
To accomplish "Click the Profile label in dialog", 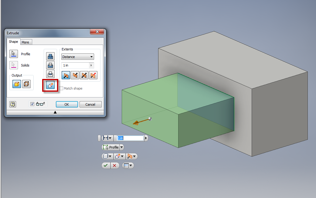I will pos(25,54).
